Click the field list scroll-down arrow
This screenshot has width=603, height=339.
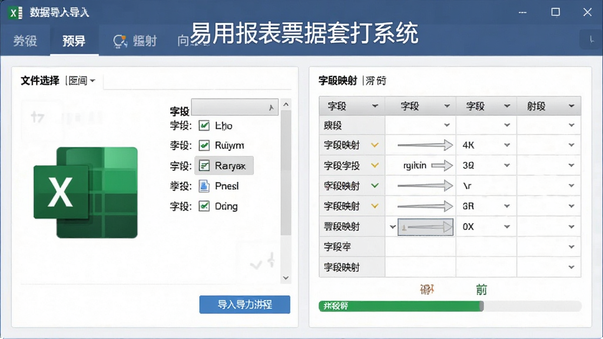286,278
